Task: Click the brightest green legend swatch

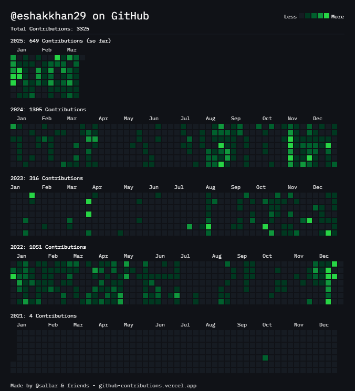Action: (x=327, y=16)
